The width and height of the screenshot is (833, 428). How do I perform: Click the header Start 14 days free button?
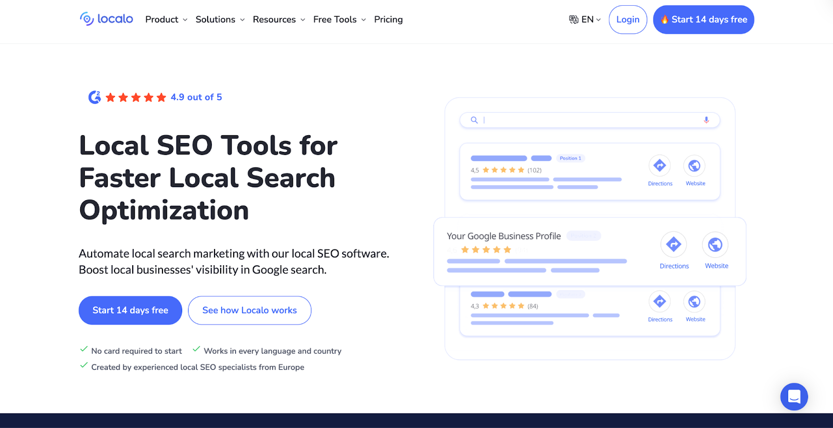click(703, 20)
